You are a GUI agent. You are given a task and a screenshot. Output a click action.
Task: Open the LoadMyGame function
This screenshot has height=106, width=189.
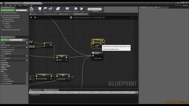[7, 54]
